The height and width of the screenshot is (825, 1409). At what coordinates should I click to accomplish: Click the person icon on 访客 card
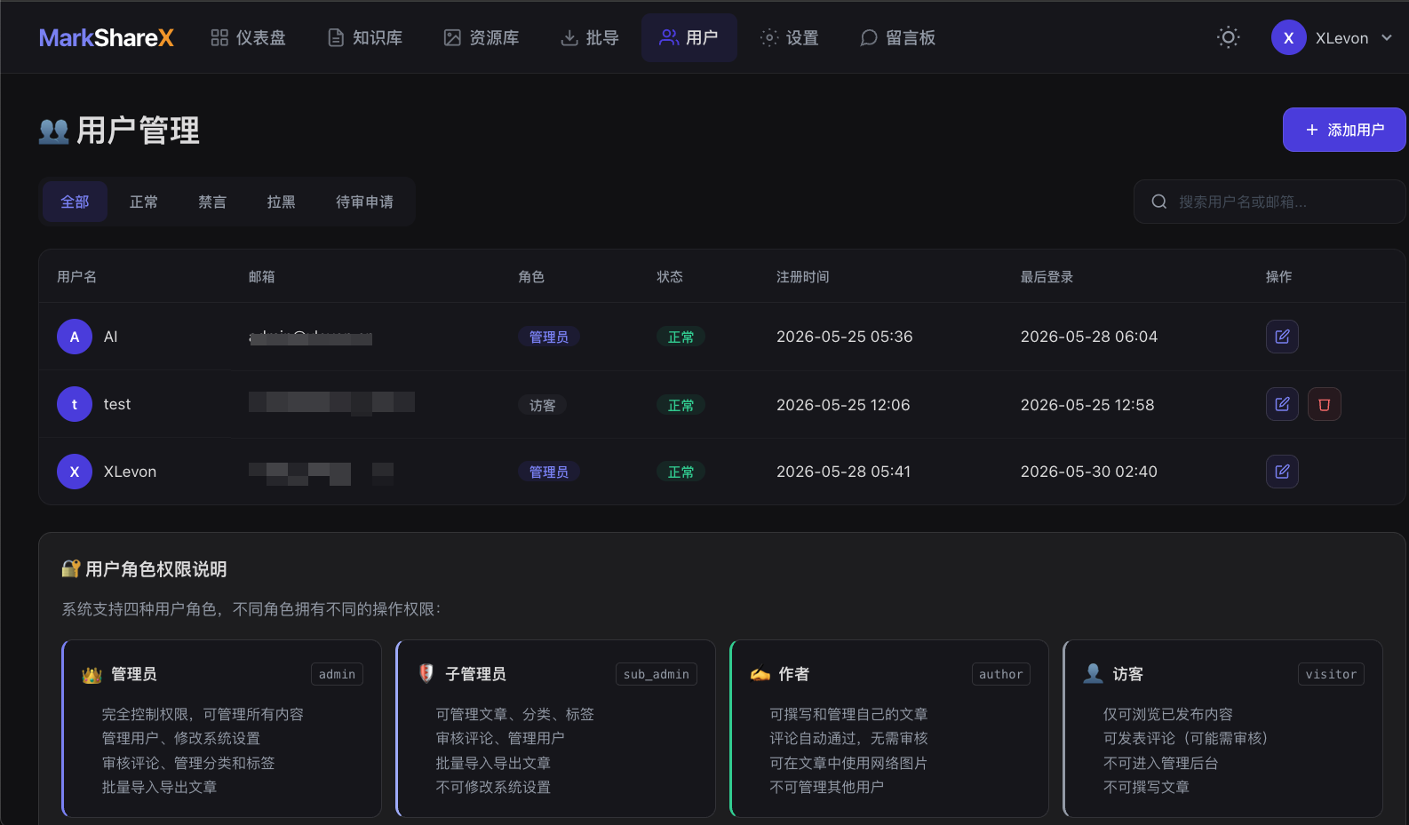pyautogui.click(x=1094, y=673)
